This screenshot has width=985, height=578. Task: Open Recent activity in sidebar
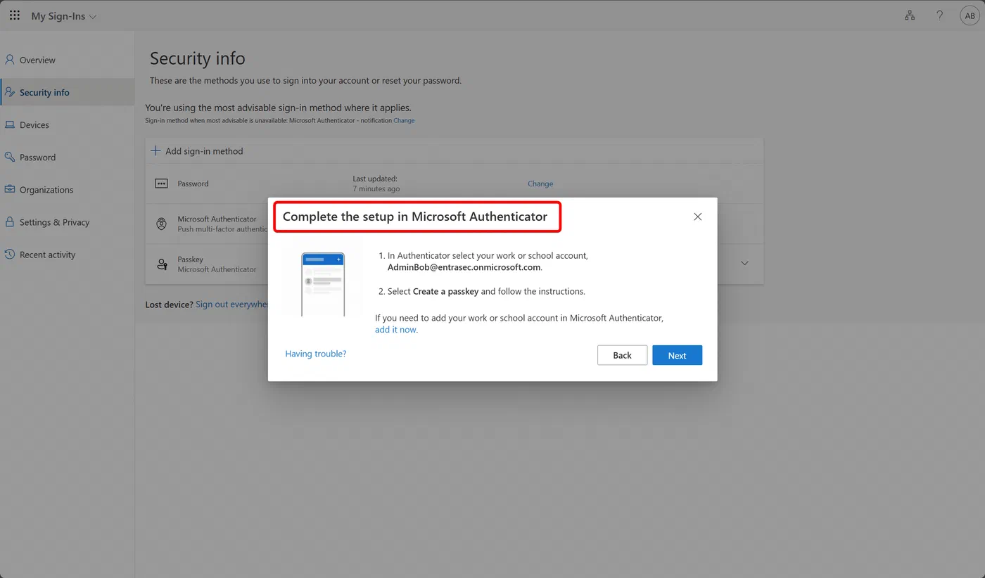68,255
